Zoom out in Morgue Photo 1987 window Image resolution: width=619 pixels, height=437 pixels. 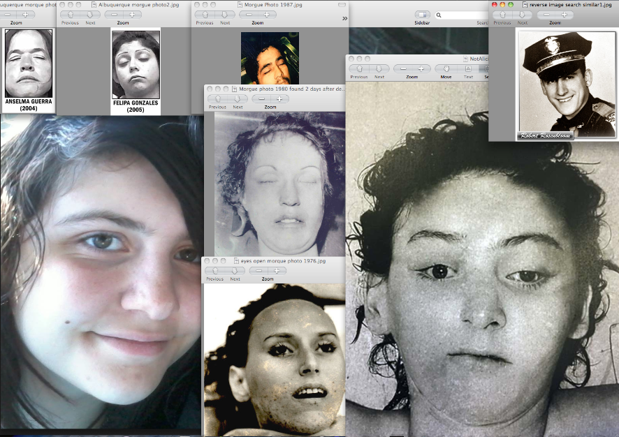pyautogui.click(x=249, y=15)
